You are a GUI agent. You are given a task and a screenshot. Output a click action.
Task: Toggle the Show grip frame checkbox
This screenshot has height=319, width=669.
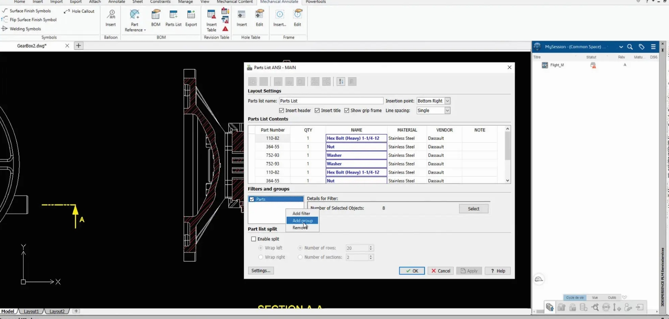point(347,111)
